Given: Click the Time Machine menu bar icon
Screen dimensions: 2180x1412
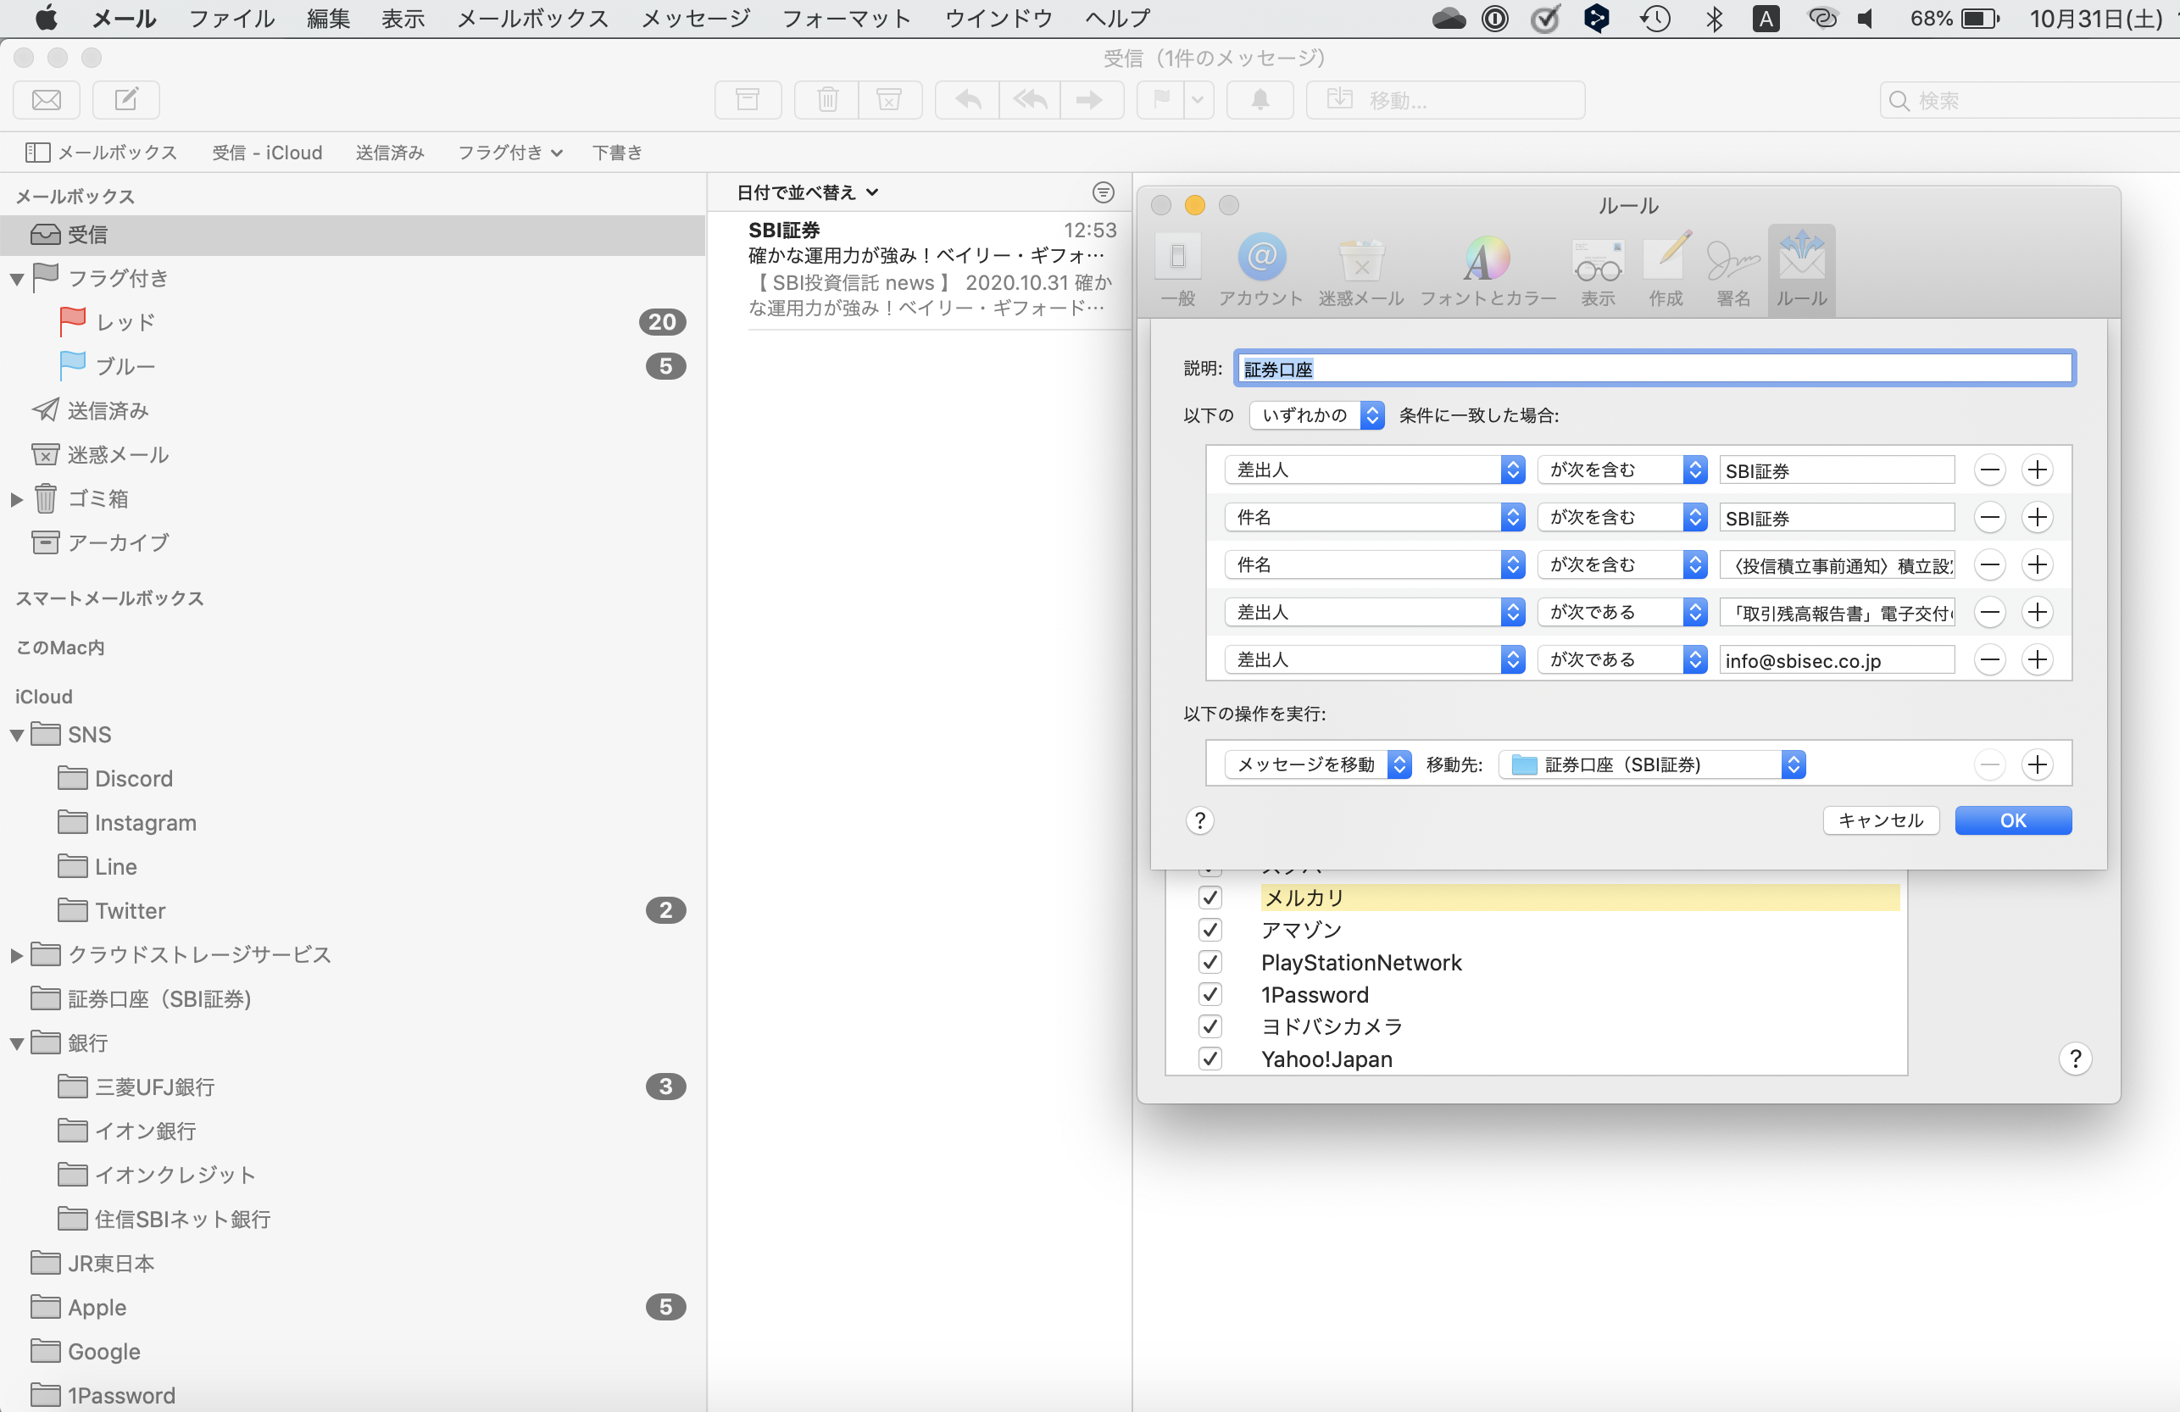Looking at the screenshot, I should [x=1655, y=19].
